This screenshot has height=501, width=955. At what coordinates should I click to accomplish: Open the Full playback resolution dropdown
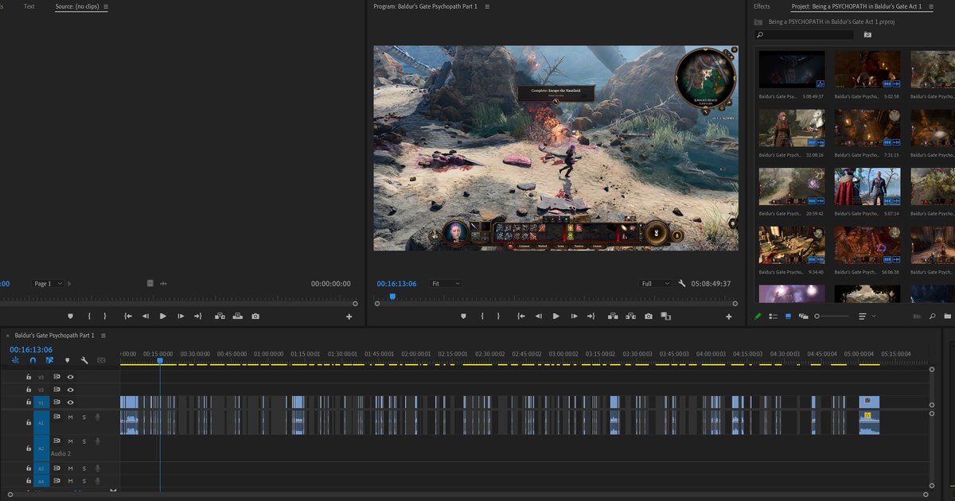click(656, 283)
